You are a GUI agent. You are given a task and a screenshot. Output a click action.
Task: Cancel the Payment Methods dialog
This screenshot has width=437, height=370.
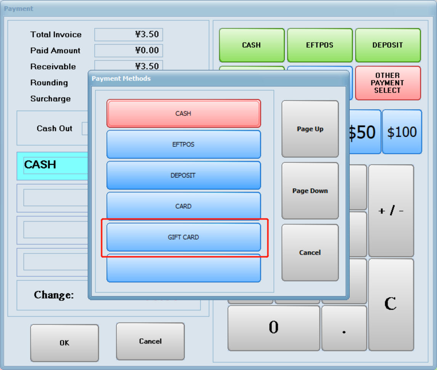(x=310, y=252)
